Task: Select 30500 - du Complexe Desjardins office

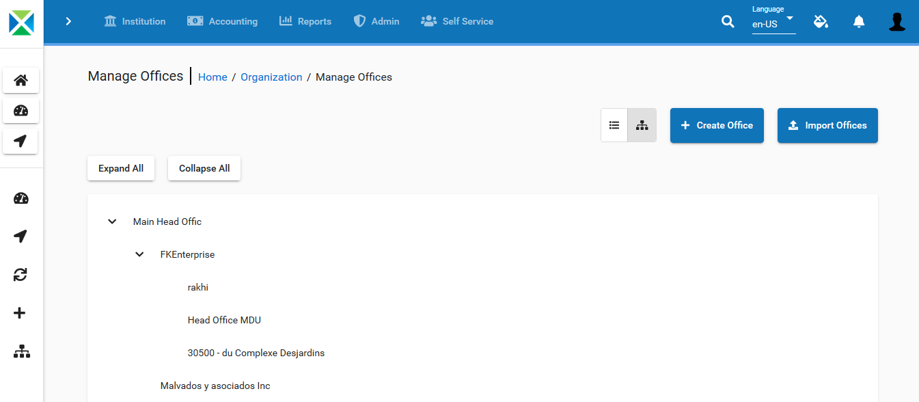Action: coord(256,353)
